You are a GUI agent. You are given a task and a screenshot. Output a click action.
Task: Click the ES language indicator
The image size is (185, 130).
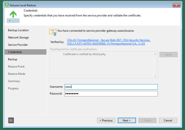pos(11,120)
